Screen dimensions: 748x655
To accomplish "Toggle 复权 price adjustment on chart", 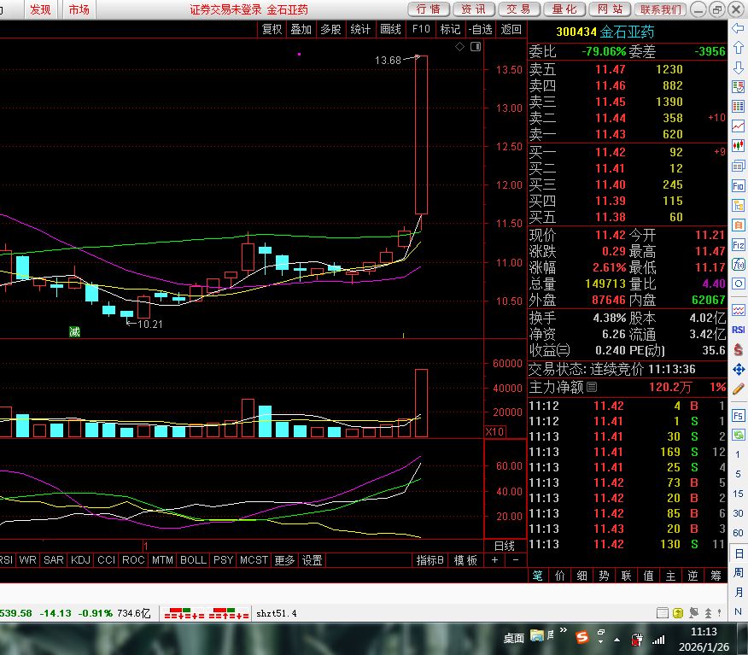I will [x=272, y=29].
